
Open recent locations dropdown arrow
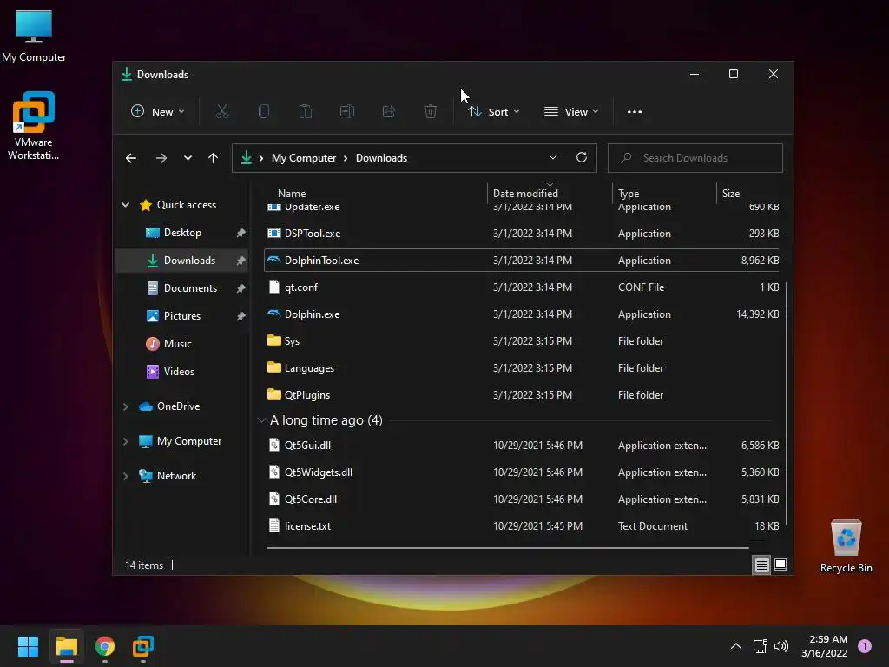click(188, 158)
